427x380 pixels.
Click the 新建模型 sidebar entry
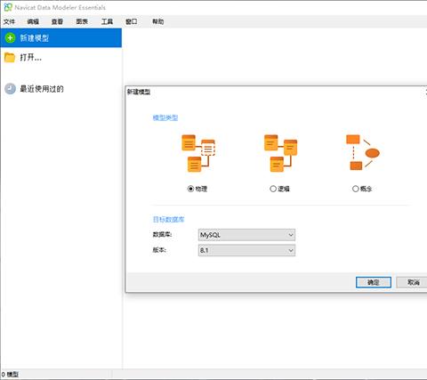(60, 37)
